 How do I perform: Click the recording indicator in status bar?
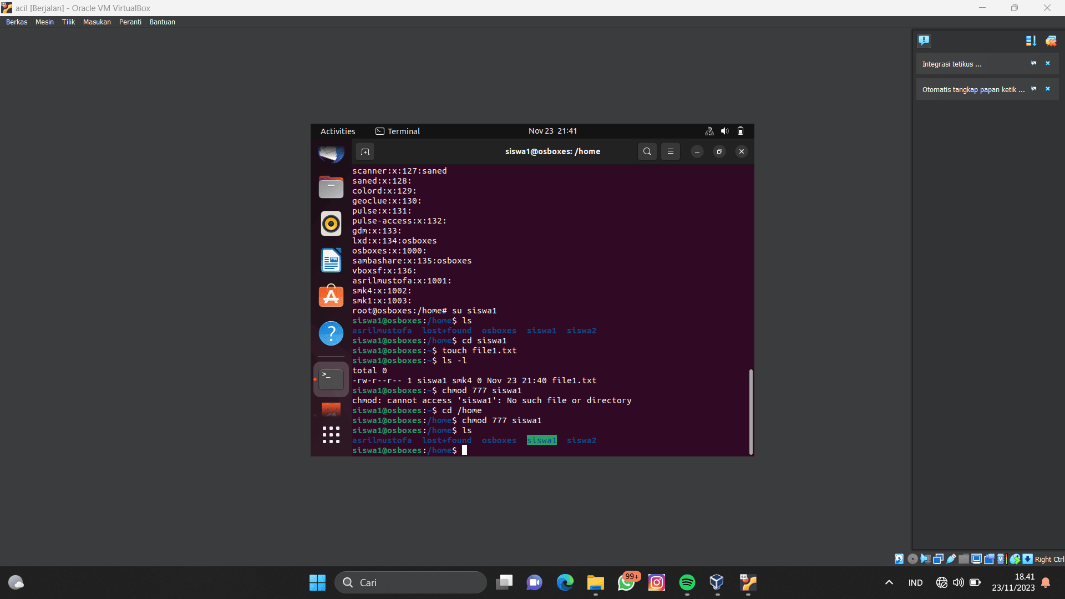[x=989, y=559]
